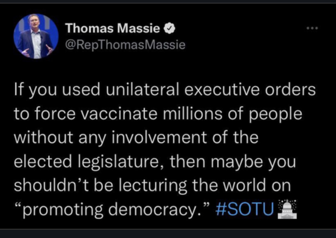Open the #SOTU hashtag link
336x238 pixels.
245,209
